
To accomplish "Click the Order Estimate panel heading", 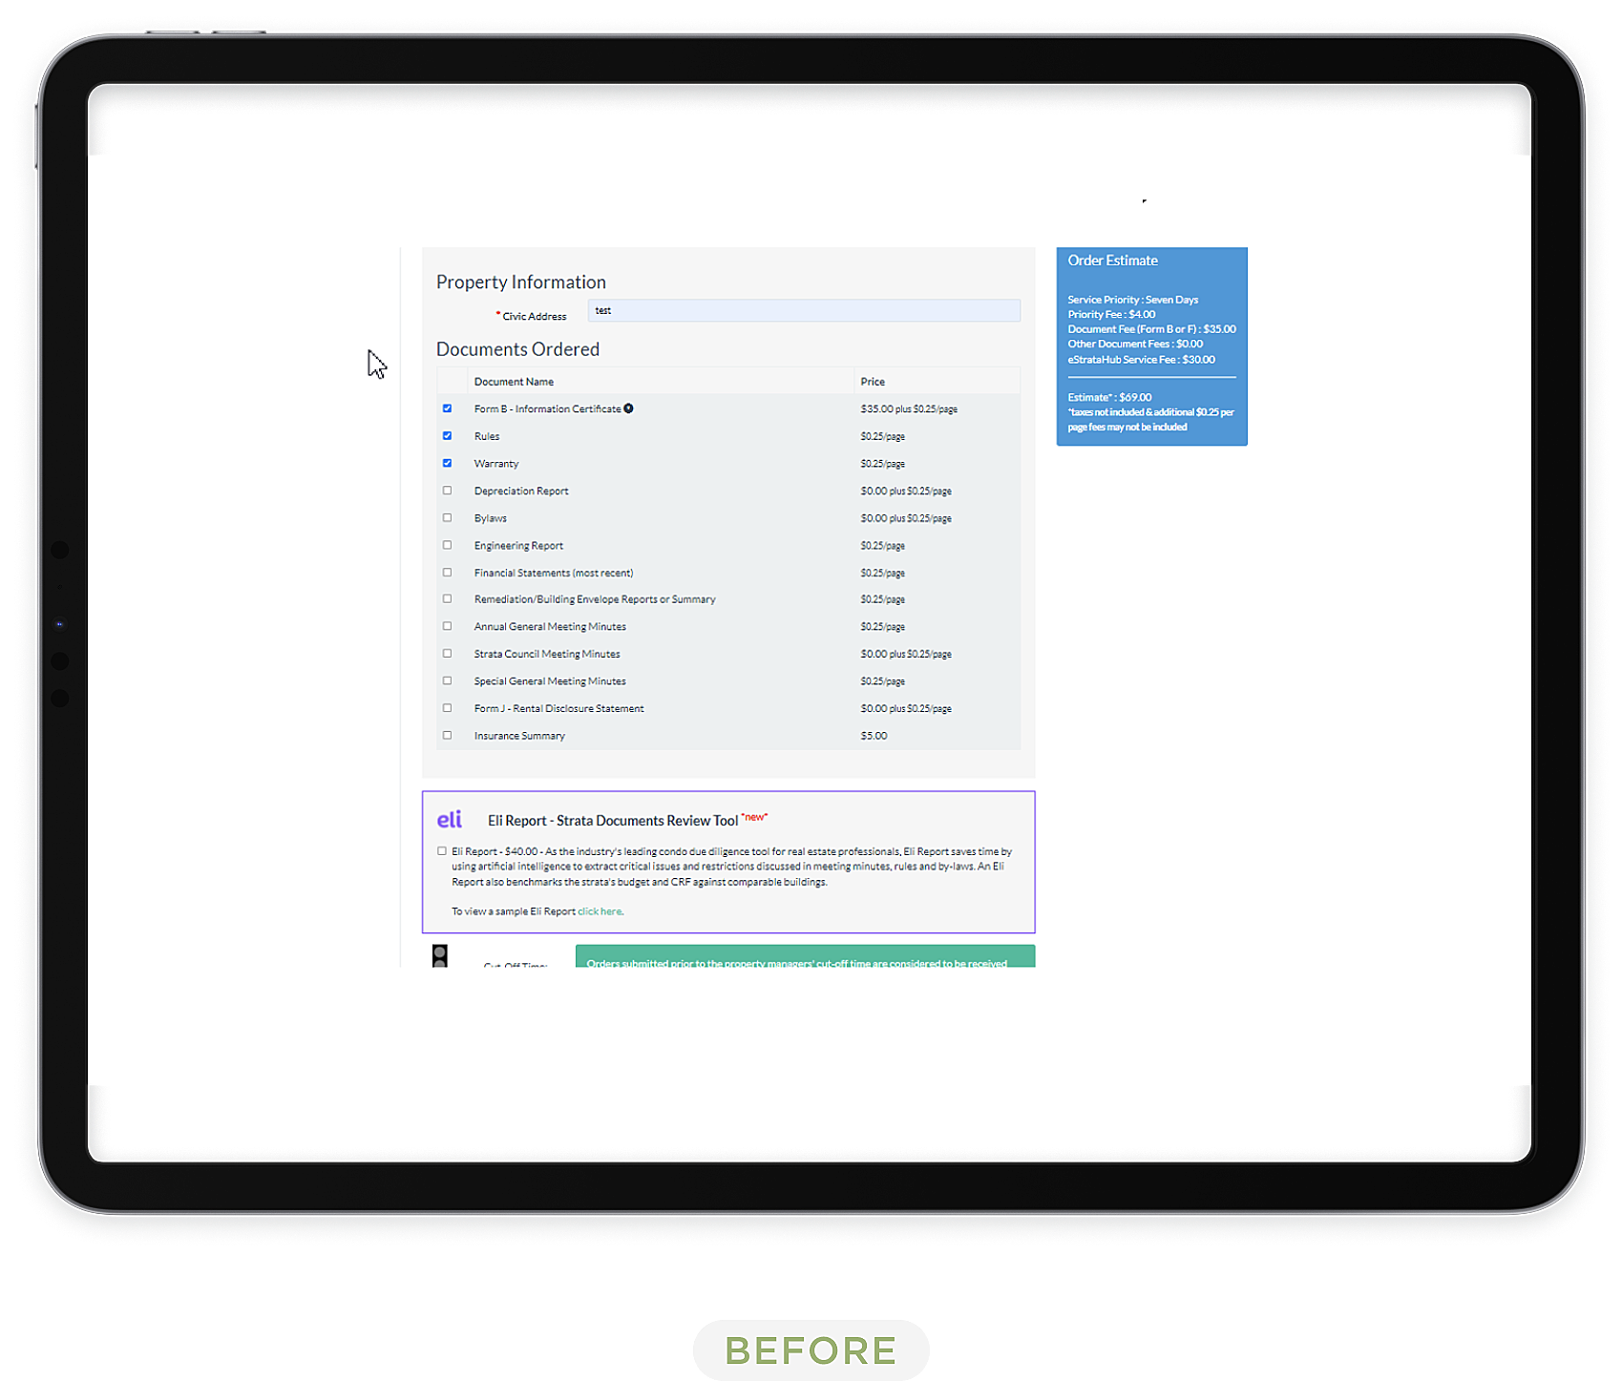I will click(x=1112, y=261).
